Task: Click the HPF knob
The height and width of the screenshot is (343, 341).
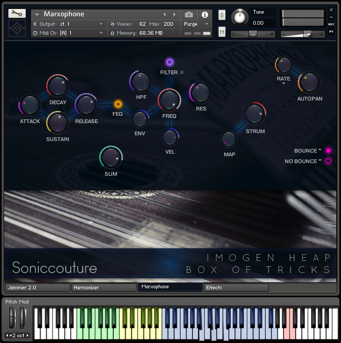Action: click(x=141, y=82)
